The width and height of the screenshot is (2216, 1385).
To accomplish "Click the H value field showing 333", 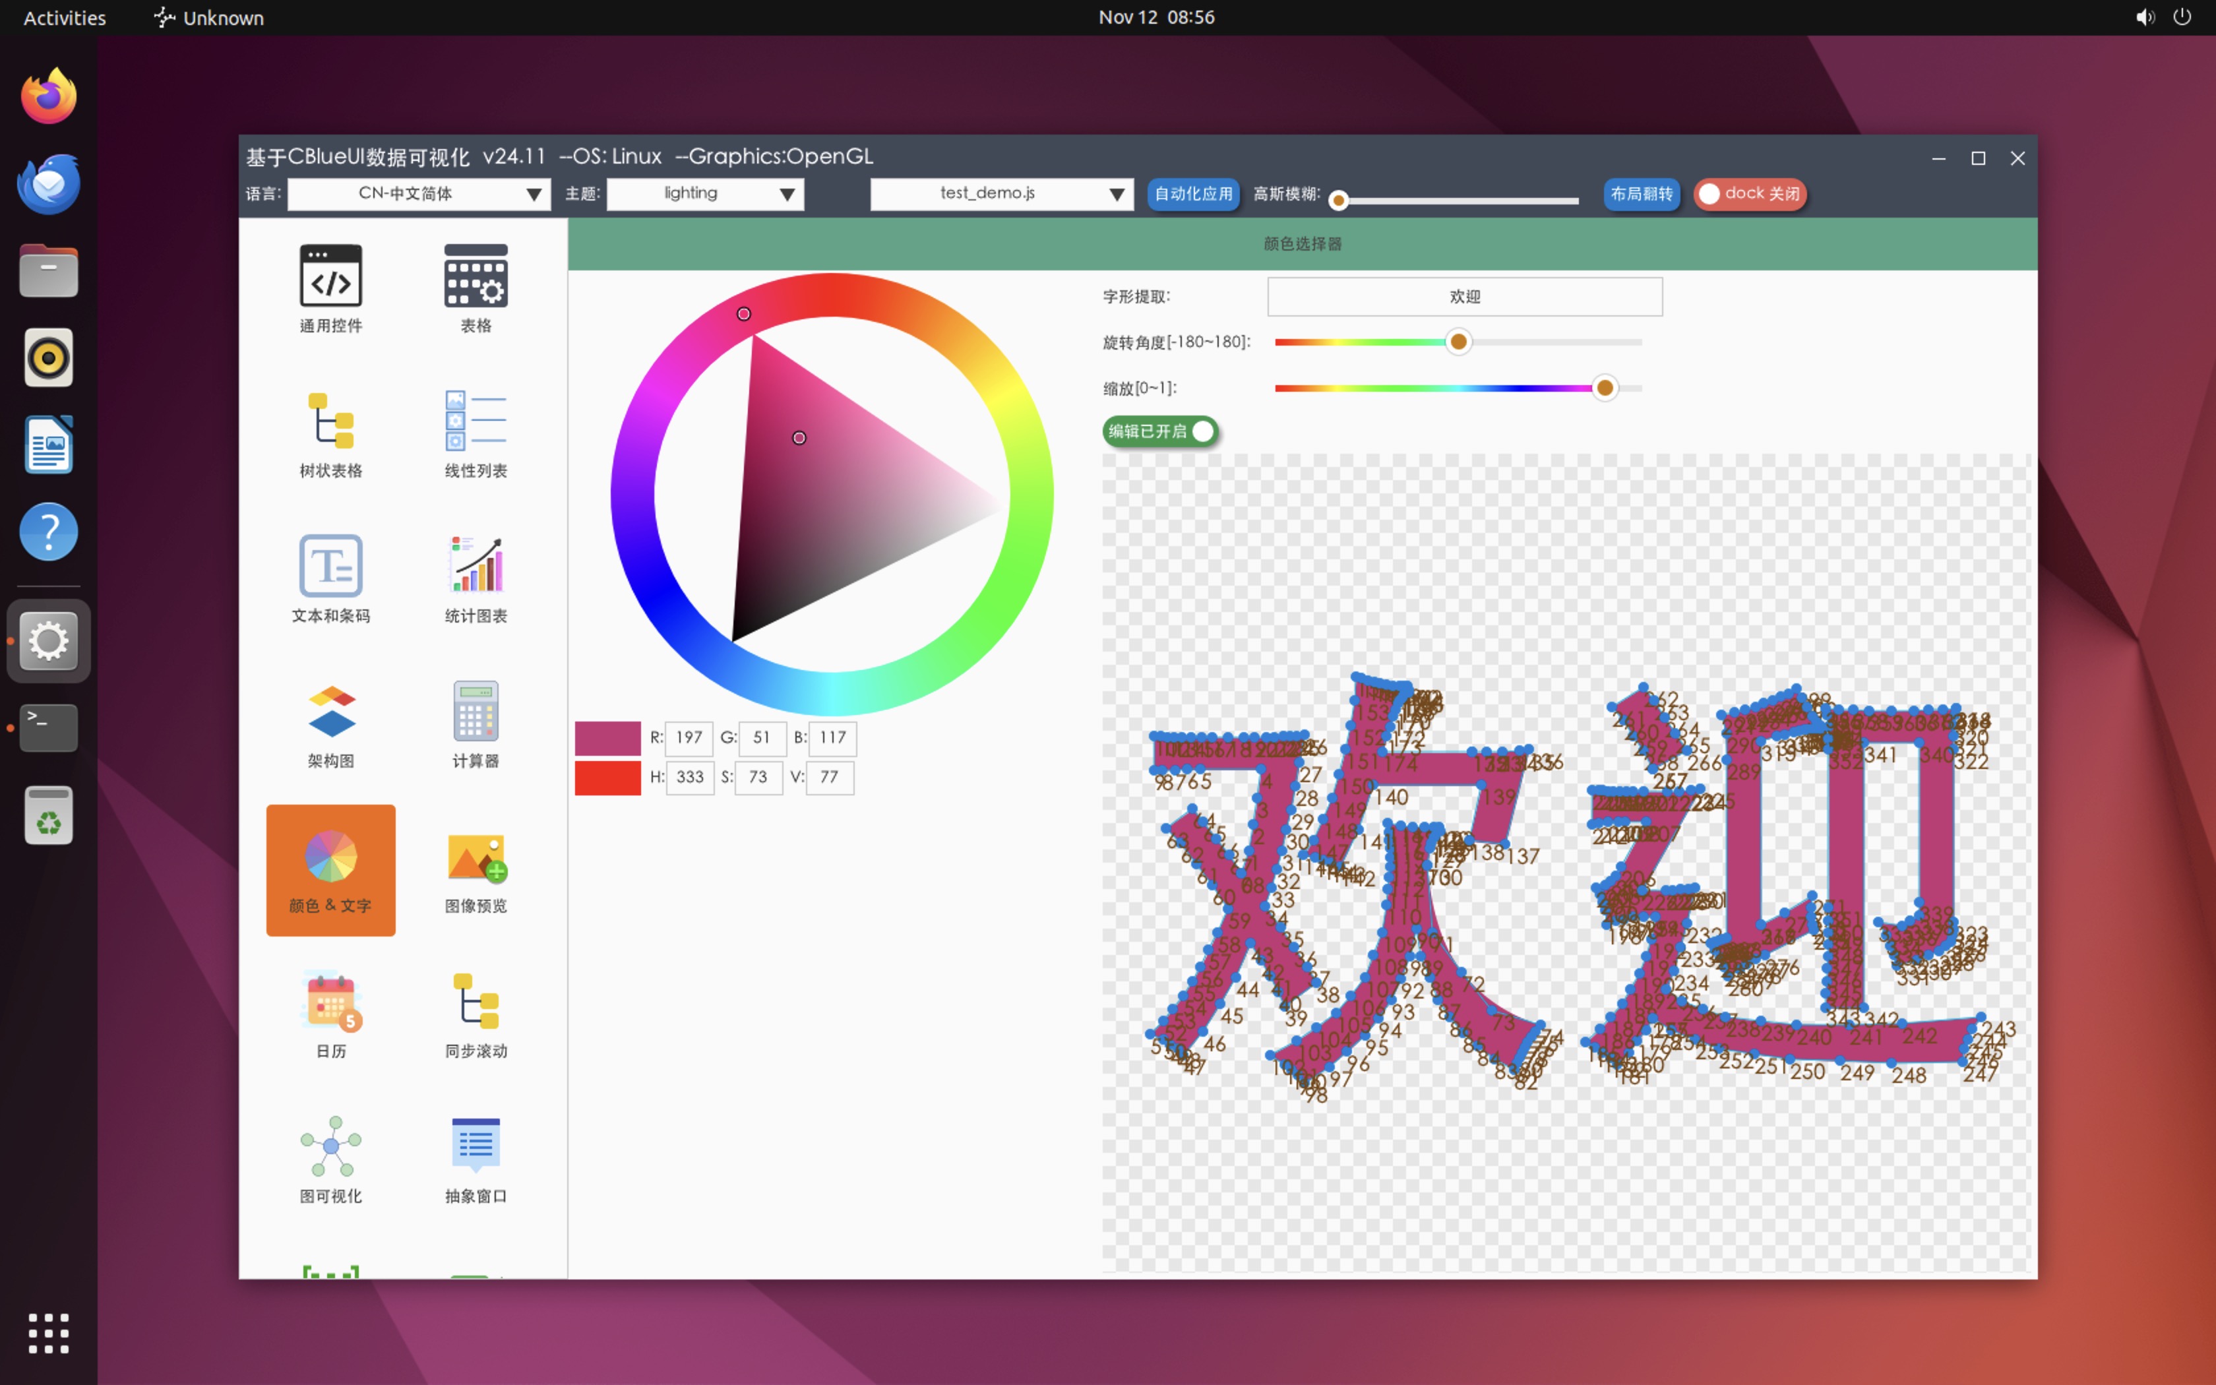I will pos(689,778).
